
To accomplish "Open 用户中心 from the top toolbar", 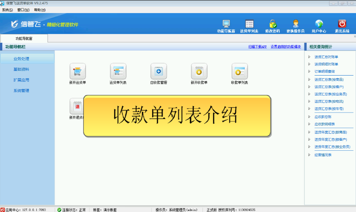I will point(319,24).
